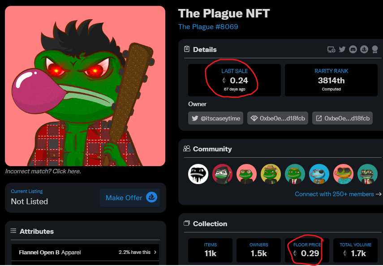Click the 'Current Listing' label
Viewport: 383px width, 266px height.
(26, 191)
